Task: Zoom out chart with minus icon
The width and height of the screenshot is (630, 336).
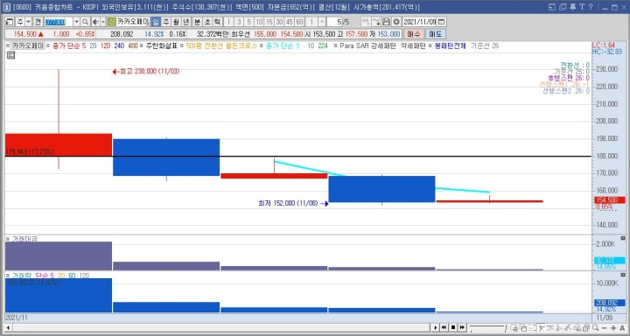Action: coord(605,328)
